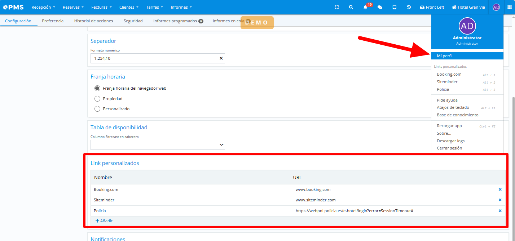Remove the Policia link with its X
This screenshot has width=515, height=241.
(500, 211)
